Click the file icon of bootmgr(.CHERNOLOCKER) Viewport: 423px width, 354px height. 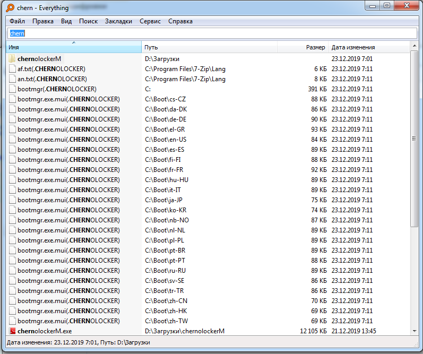click(12, 89)
